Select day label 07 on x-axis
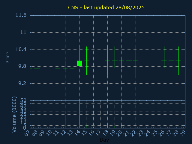Viewport: 192px width, 144px height. [27, 133]
